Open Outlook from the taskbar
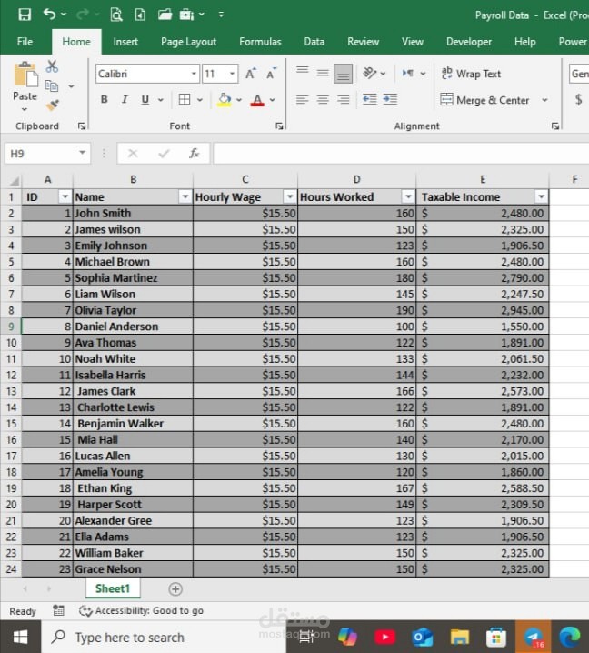Image resolution: width=589 pixels, height=653 pixels. click(x=422, y=637)
